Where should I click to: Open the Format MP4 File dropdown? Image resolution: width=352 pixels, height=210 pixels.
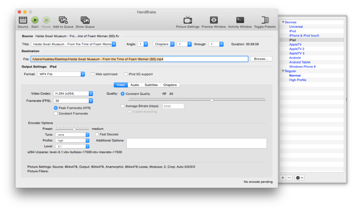(x=61, y=74)
